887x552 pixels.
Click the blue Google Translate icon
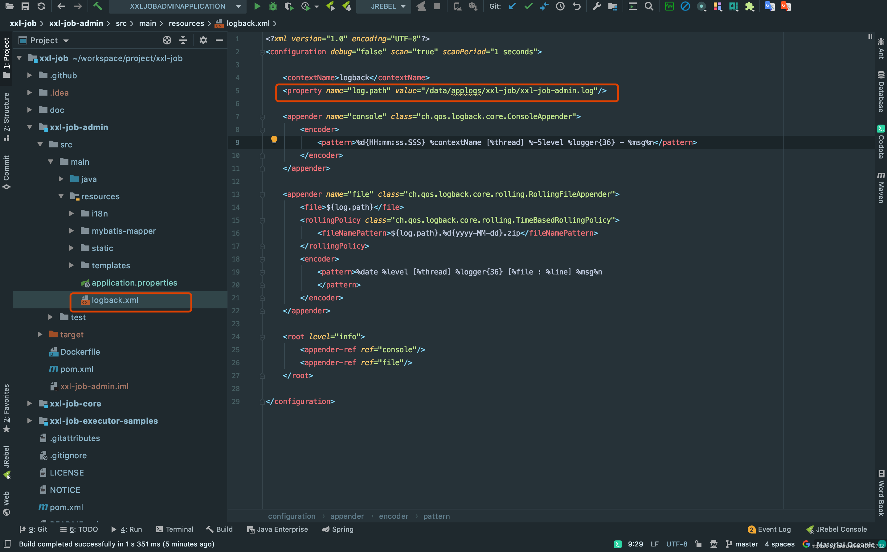770,6
